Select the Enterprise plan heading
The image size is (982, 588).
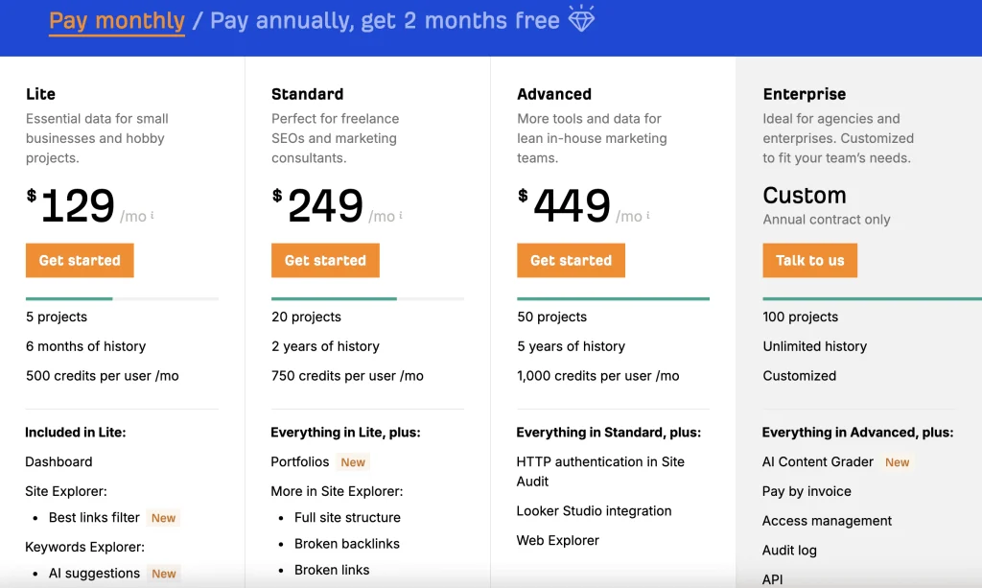click(x=805, y=94)
